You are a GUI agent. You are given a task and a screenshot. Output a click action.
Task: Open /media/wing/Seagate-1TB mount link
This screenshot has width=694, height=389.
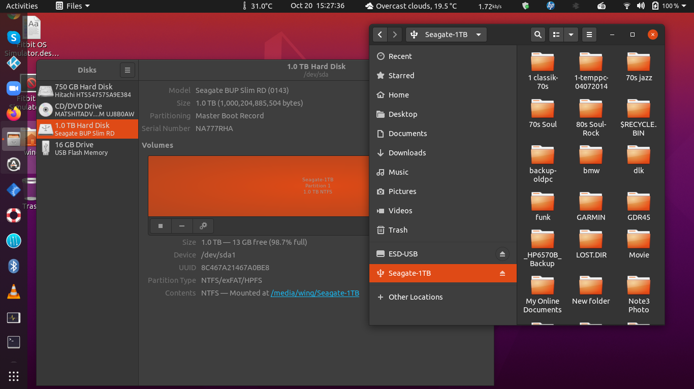(315, 293)
